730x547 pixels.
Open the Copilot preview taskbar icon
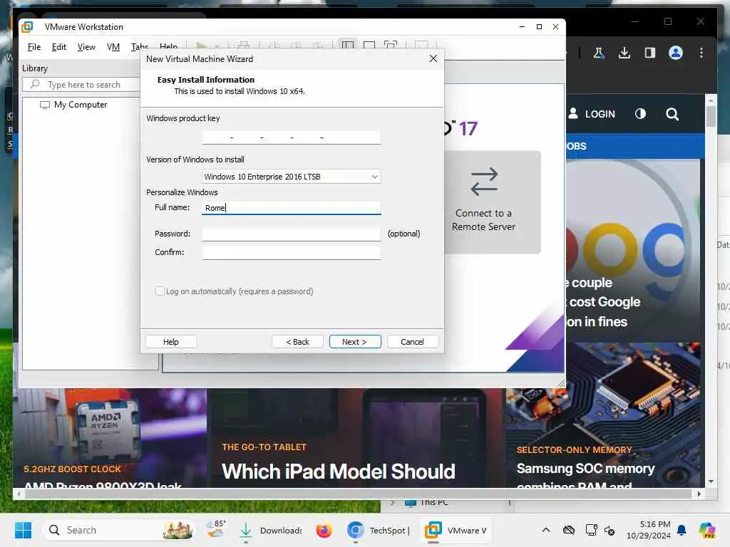click(x=707, y=530)
